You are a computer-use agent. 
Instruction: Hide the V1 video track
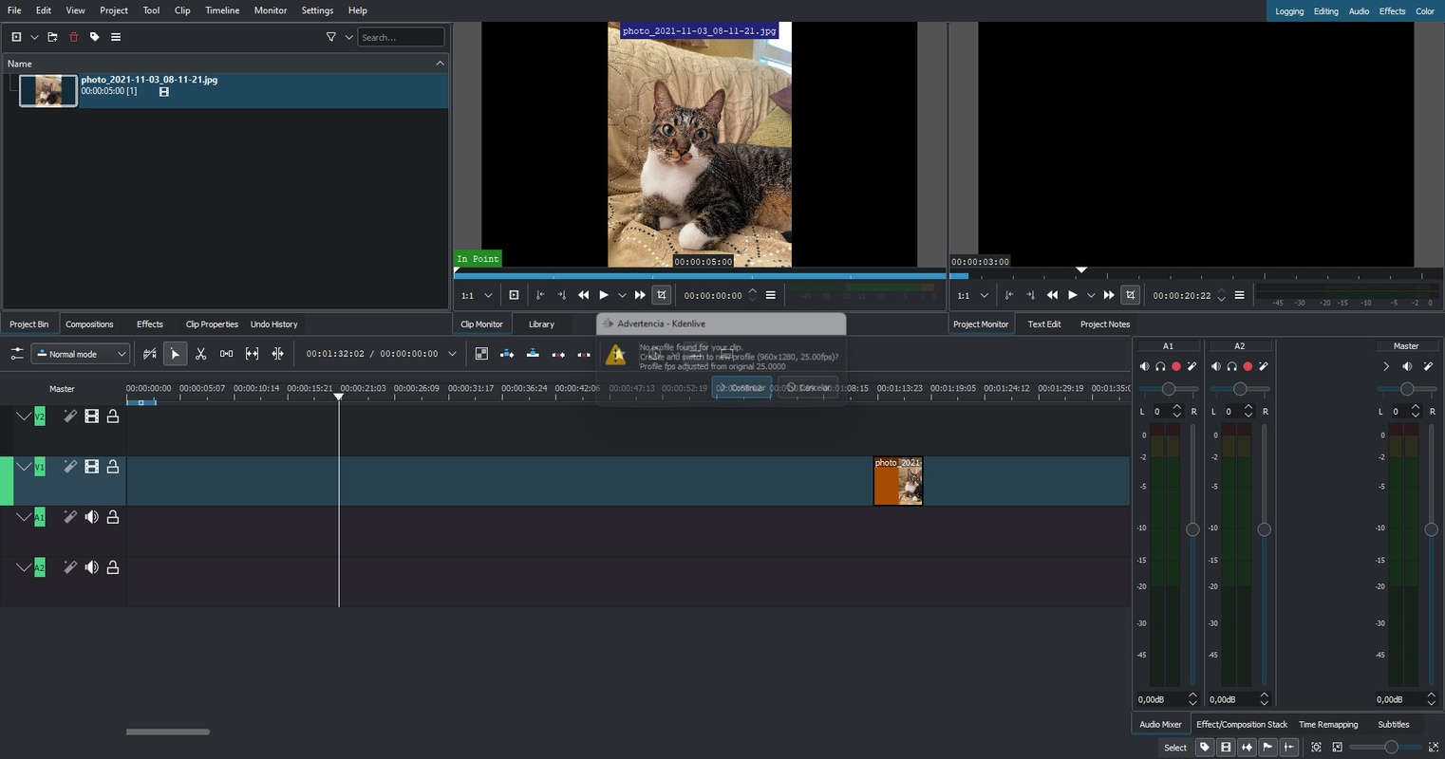point(91,467)
